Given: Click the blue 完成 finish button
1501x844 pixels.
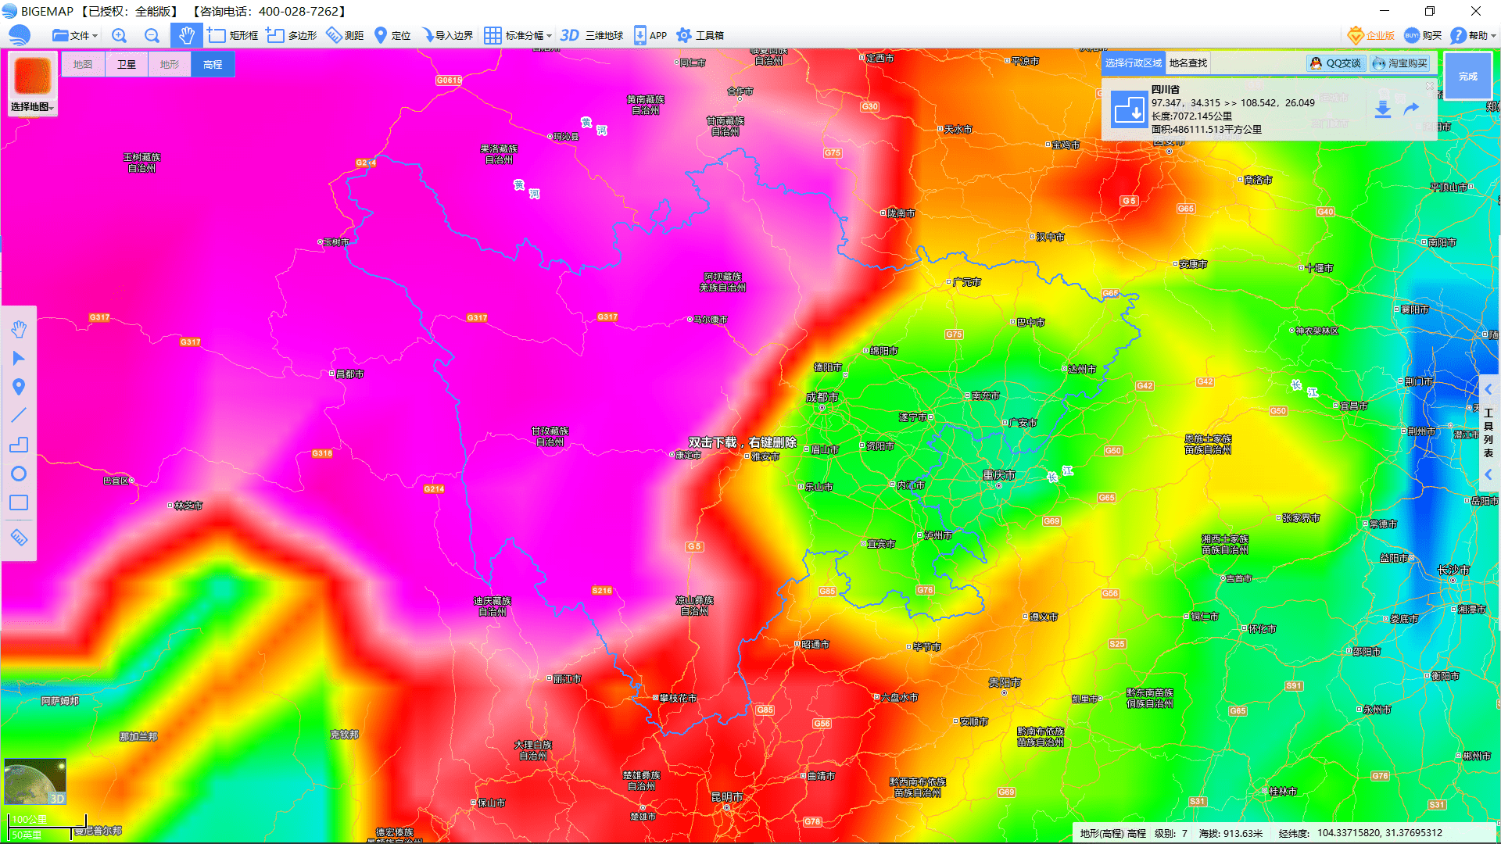Looking at the screenshot, I should point(1467,76).
